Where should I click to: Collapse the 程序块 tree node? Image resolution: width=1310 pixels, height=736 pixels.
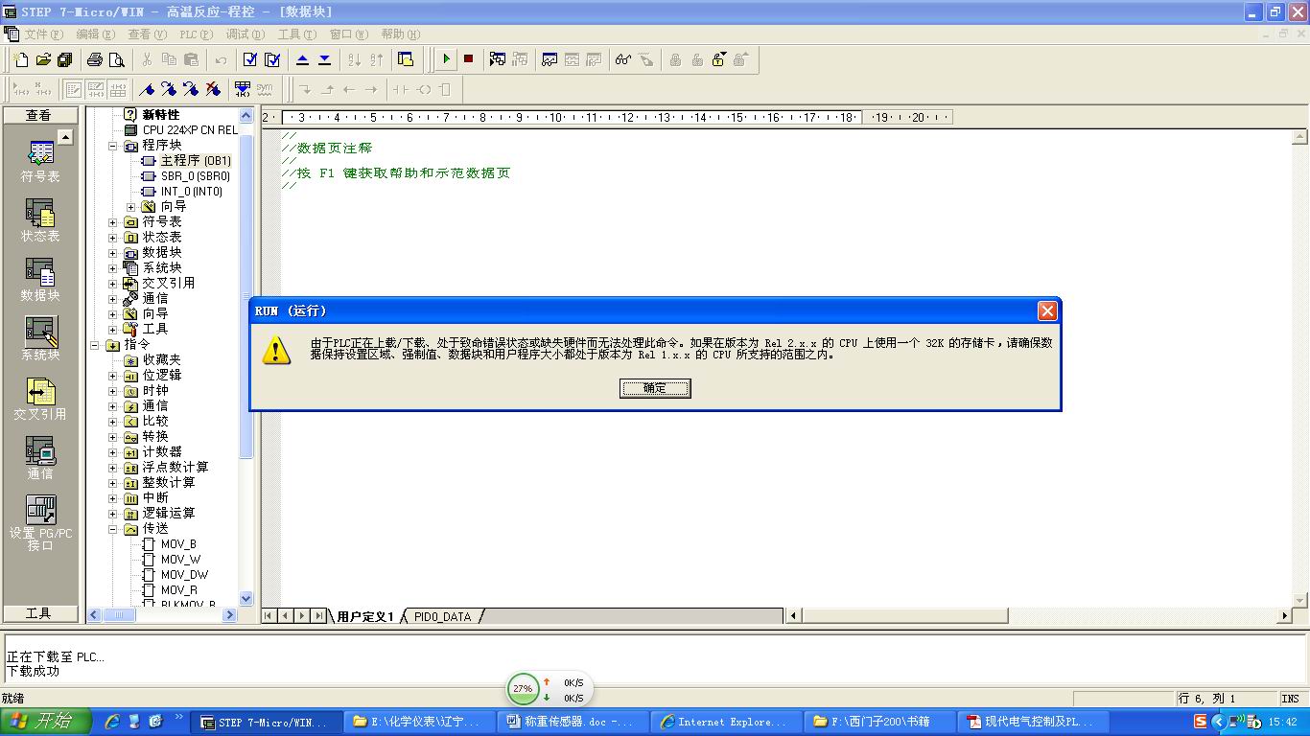click(112, 146)
